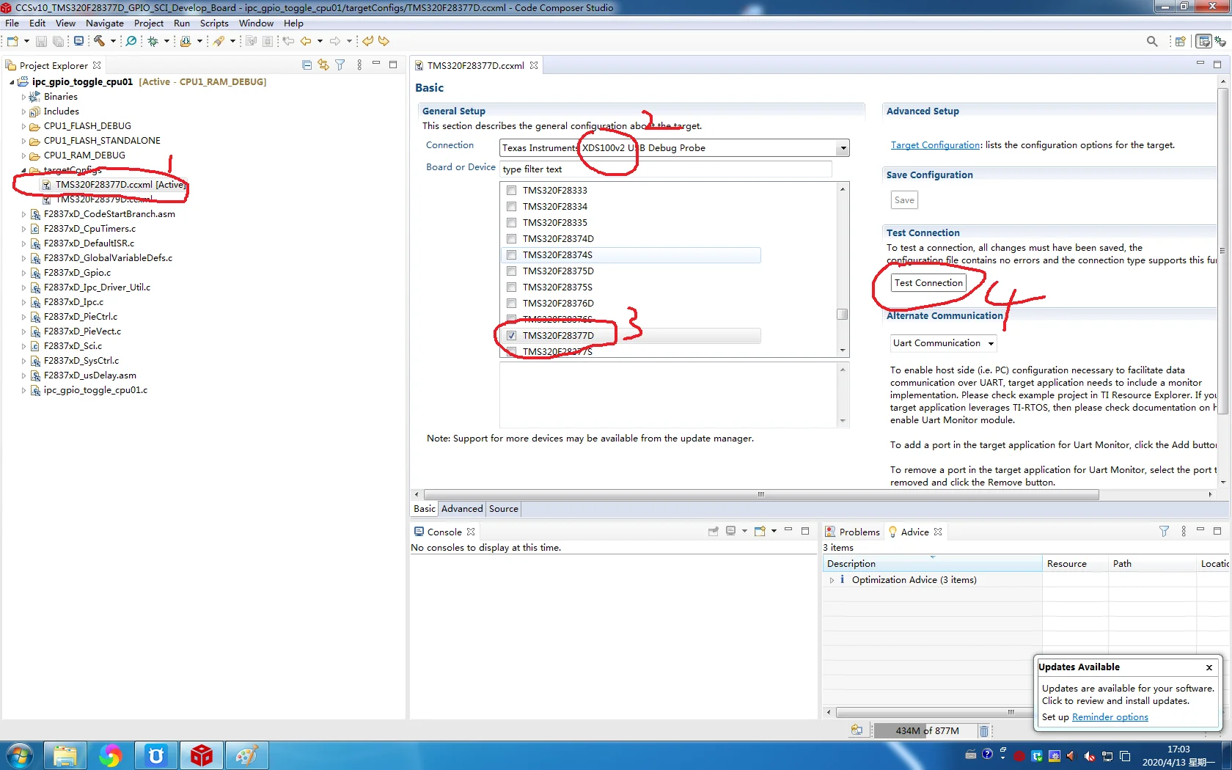Check the TMS320F28334 device checkbox
The height and width of the screenshot is (770, 1232).
[512, 207]
